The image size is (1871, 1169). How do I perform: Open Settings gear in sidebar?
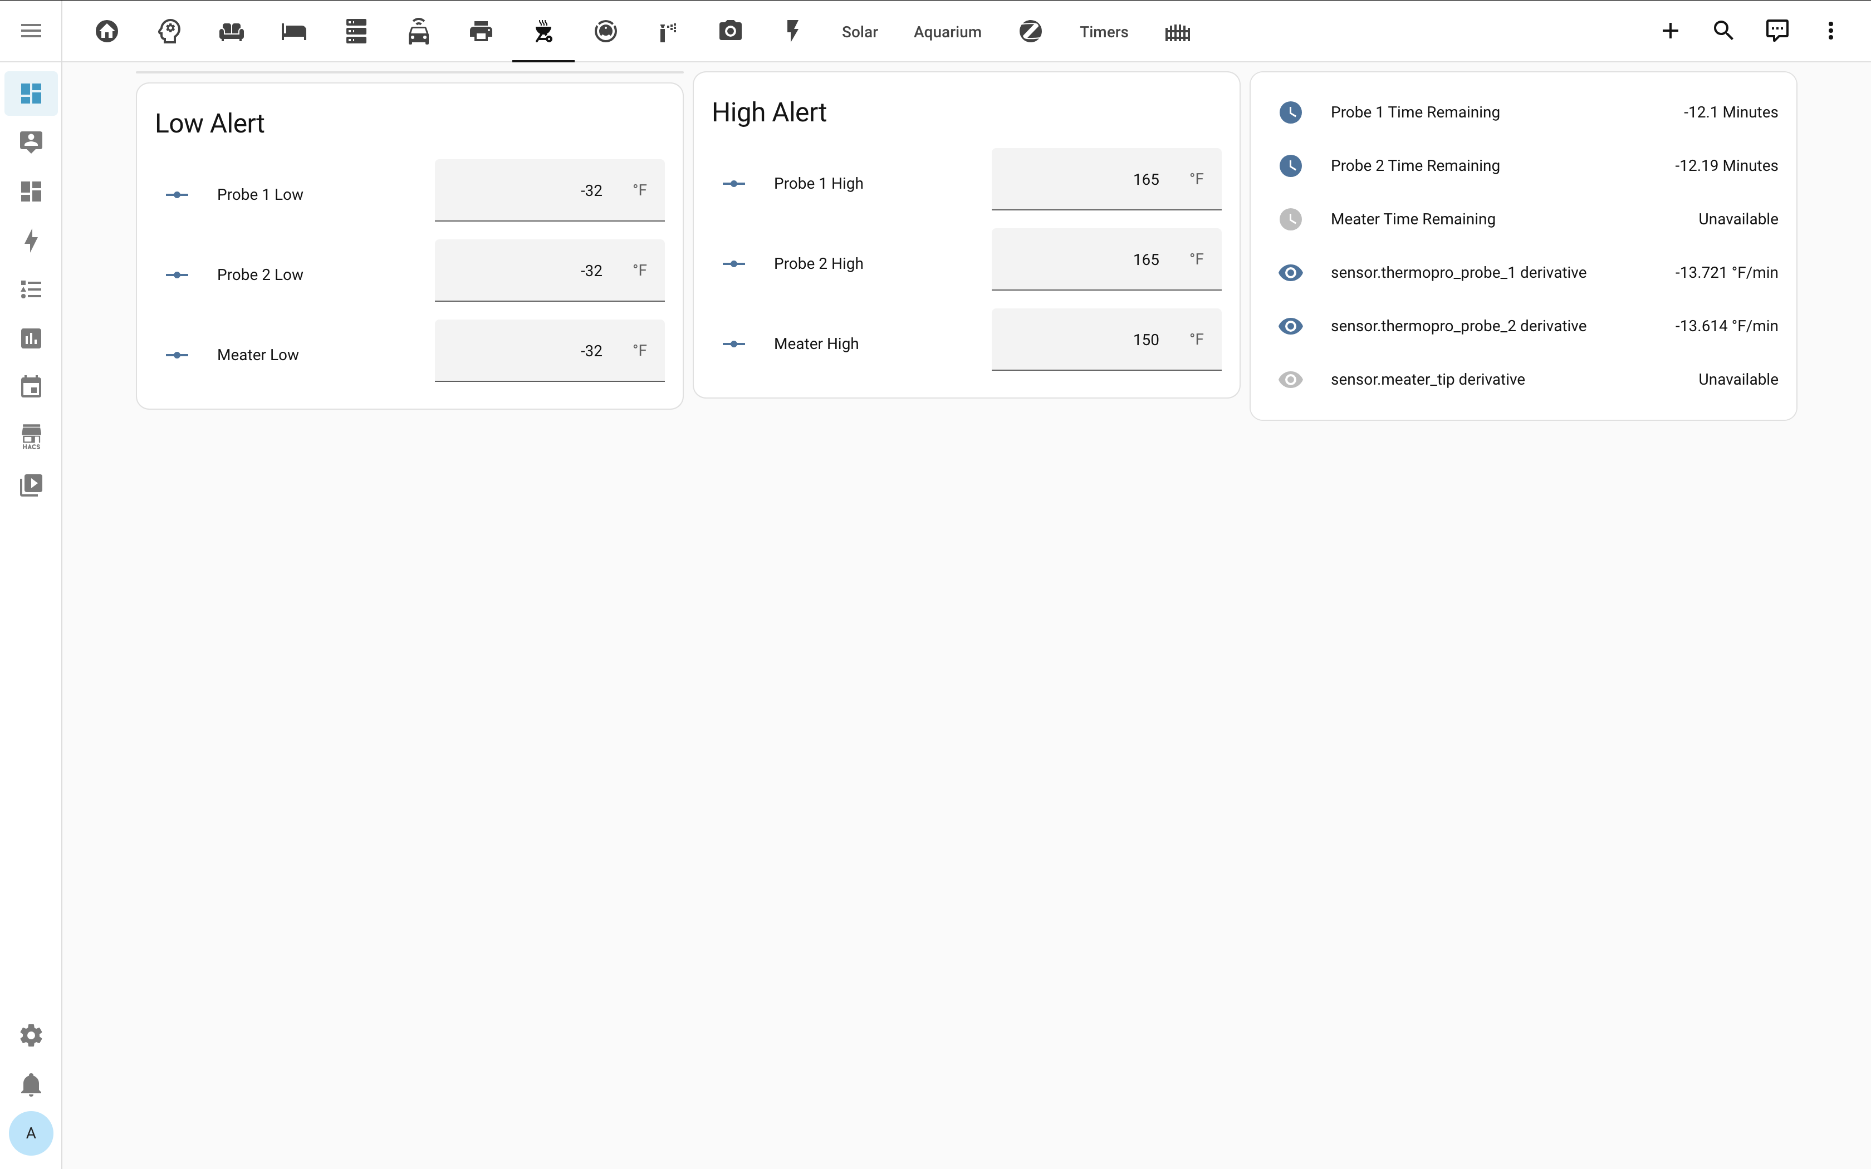(x=31, y=1035)
